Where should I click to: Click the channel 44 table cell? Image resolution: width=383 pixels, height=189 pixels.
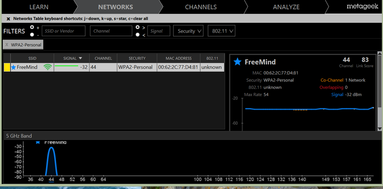[103, 67]
